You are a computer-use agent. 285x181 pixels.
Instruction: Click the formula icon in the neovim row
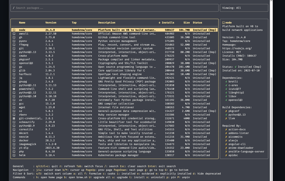coord(14,137)
